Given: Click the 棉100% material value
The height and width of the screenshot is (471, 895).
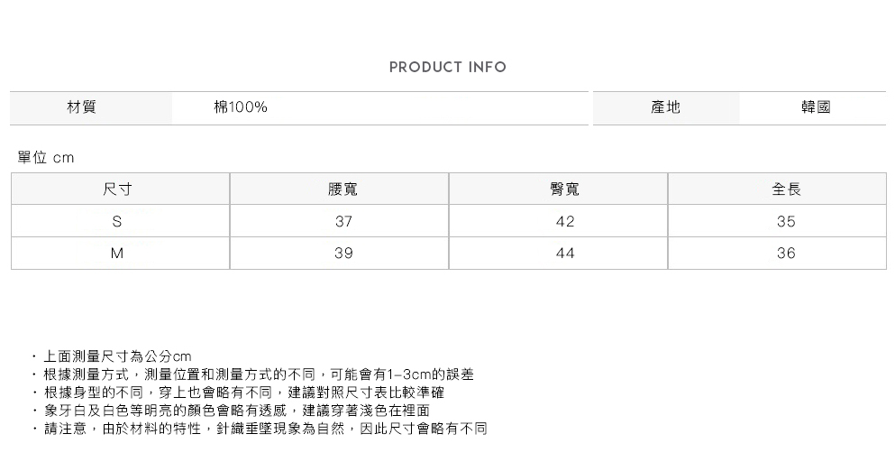Looking at the screenshot, I should coord(240,108).
